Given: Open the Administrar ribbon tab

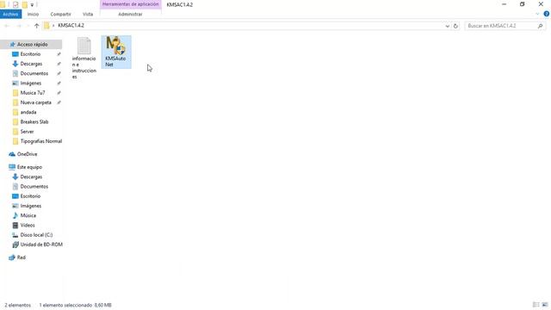Looking at the screenshot, I should click(x=130, y=14).
